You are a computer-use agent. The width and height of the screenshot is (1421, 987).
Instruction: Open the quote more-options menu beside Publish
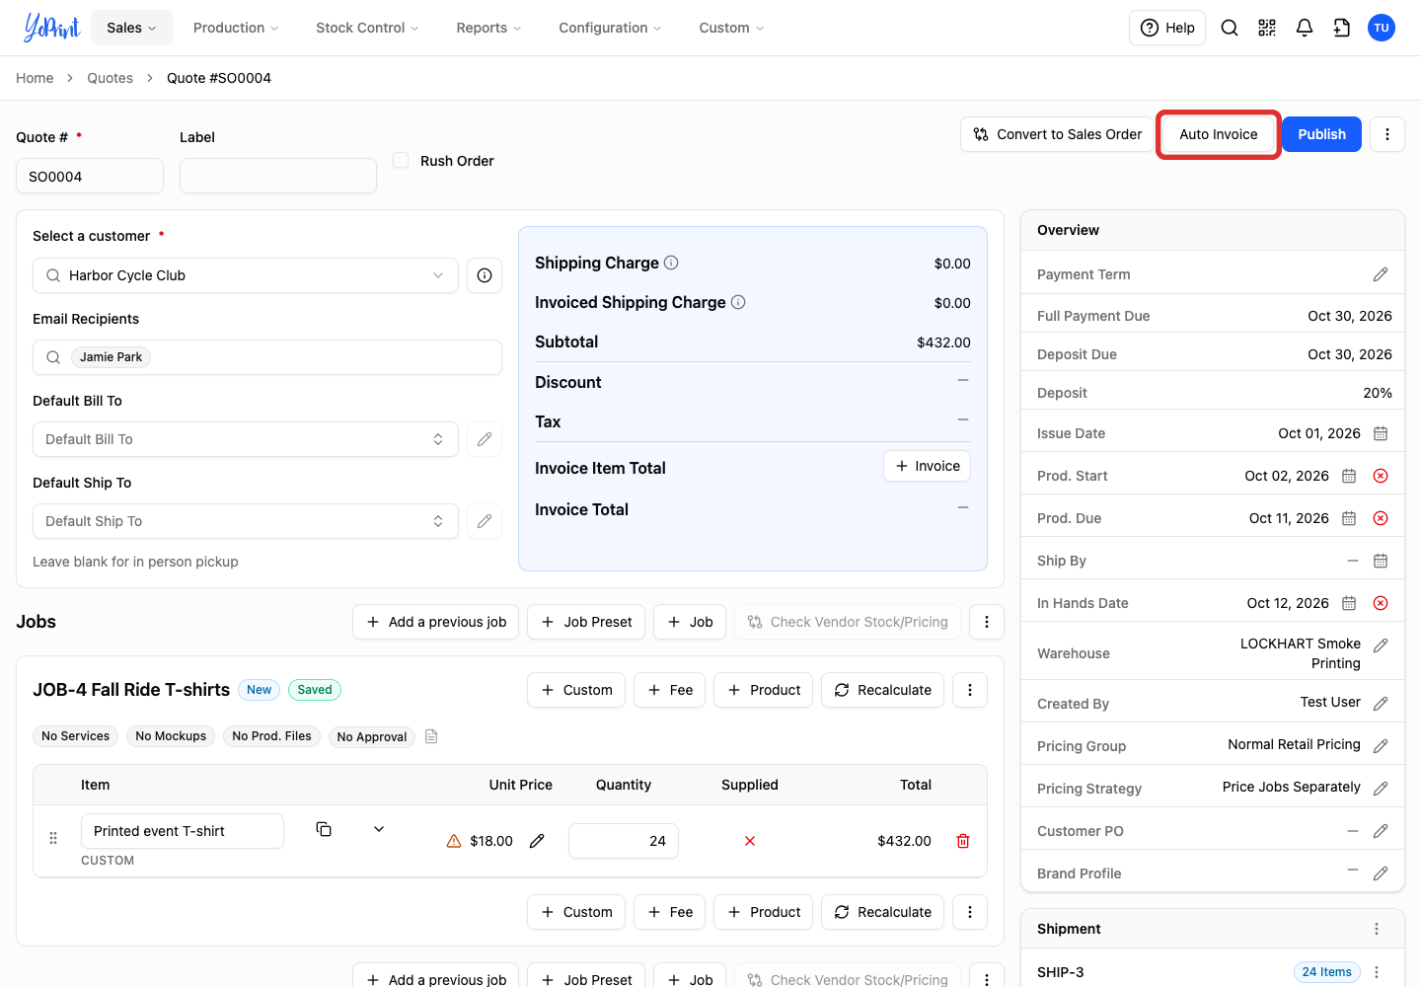(1387, 134)
